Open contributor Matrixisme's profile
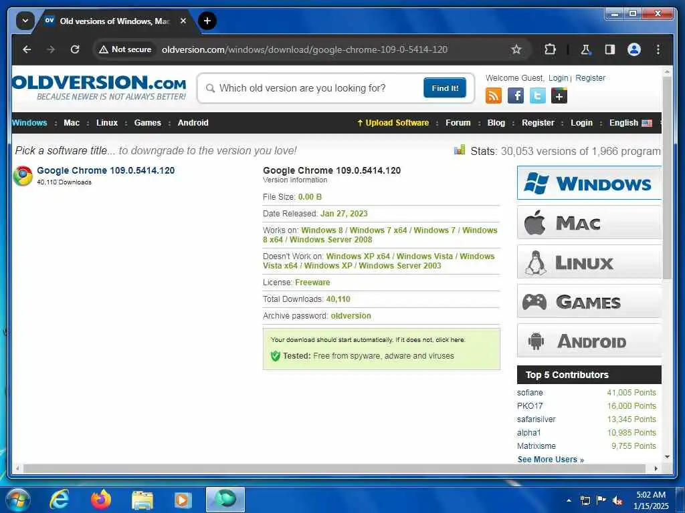 point(536,446)
